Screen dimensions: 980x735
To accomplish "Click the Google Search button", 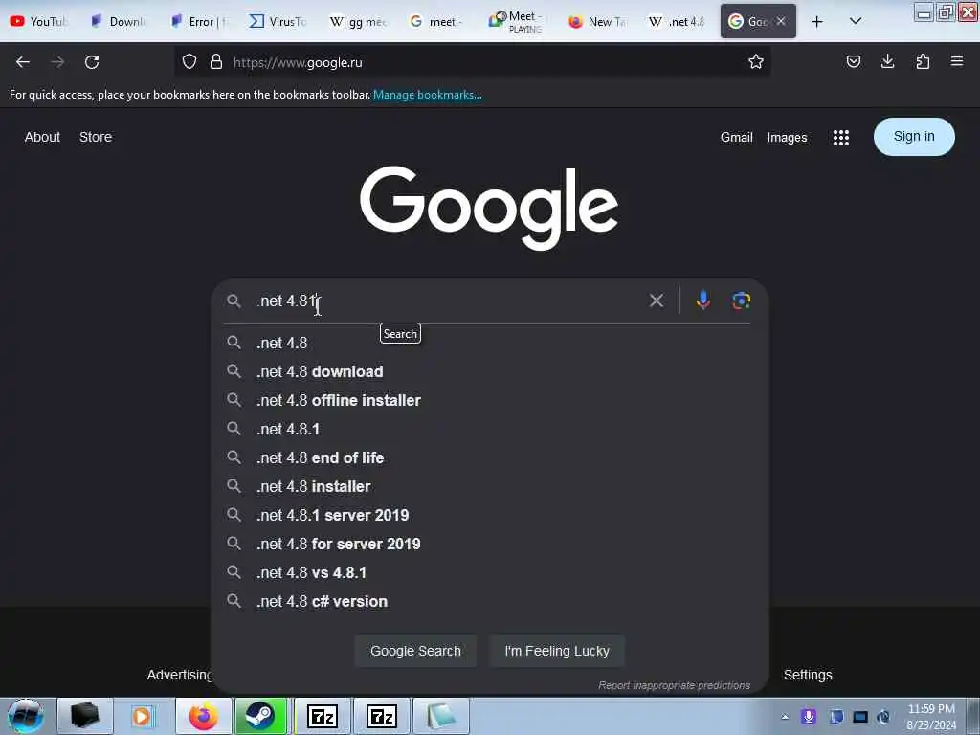I will click(x=415, y=651).
